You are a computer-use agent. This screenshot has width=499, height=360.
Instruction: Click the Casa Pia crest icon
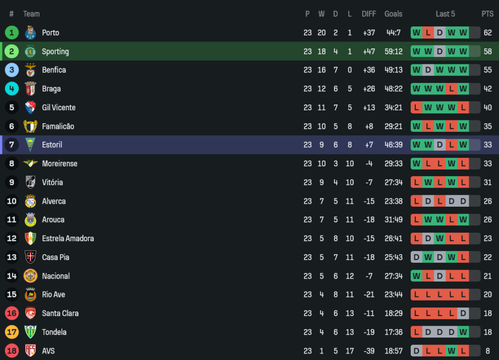[30, 257]
